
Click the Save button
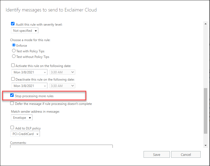(156, 155)
